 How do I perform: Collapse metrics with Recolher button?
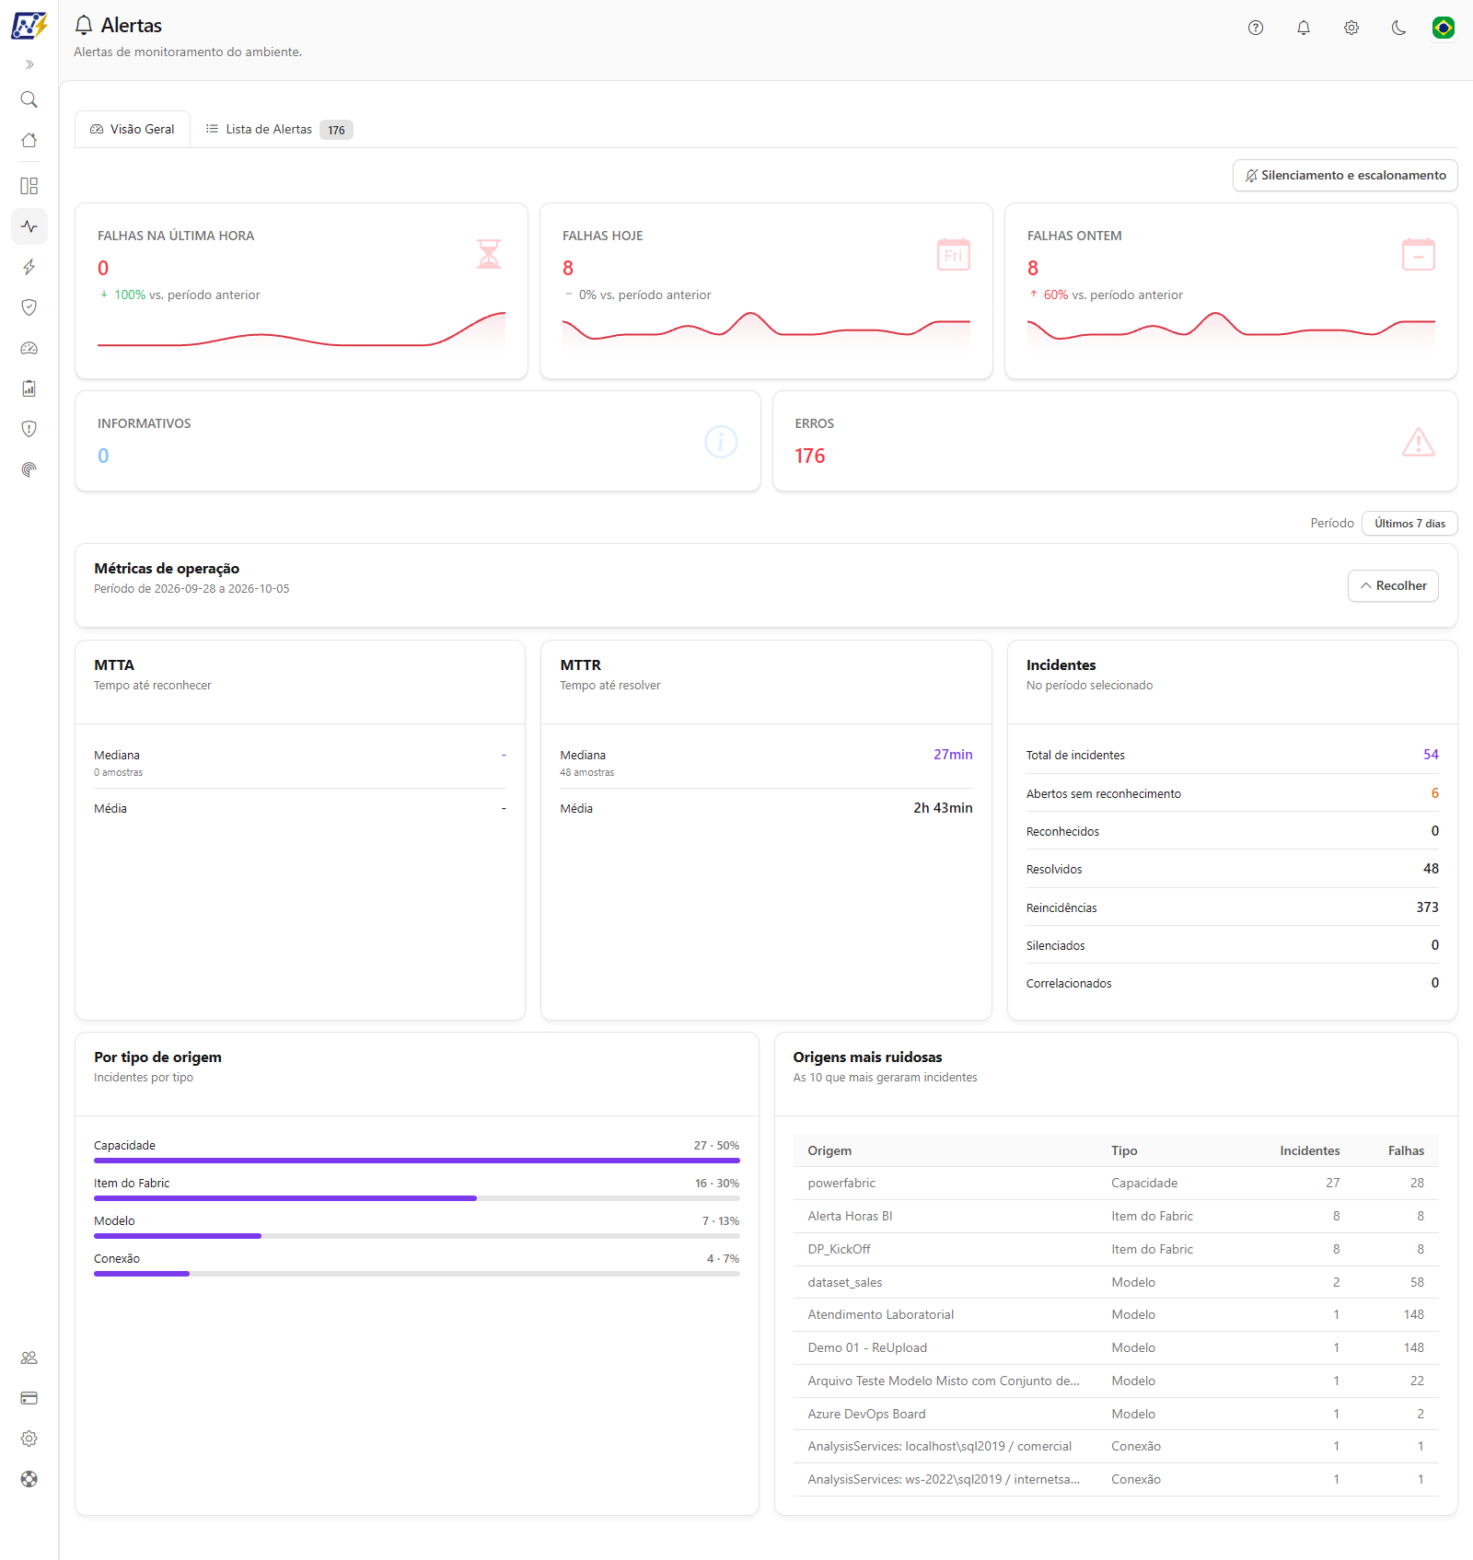(1393, 586)
